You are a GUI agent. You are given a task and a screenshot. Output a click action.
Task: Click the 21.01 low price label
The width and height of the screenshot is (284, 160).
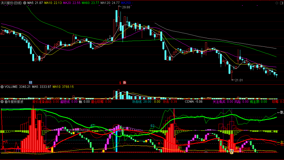(239, 80)
